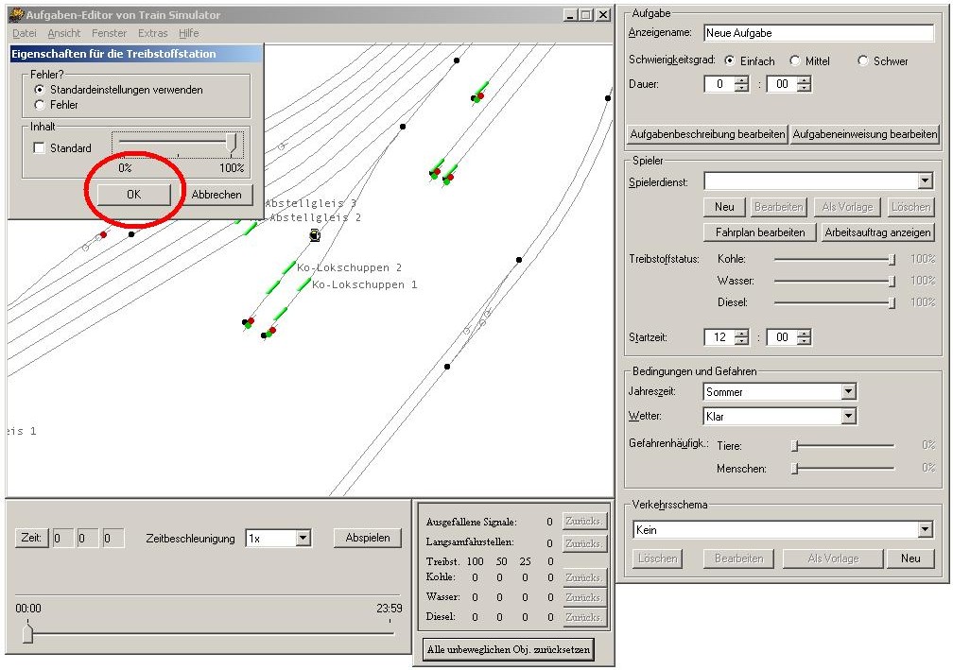Enable the Standard checkbox under Inhalt
This screenshot has height=670, width=953.
(x=39, y=148)
